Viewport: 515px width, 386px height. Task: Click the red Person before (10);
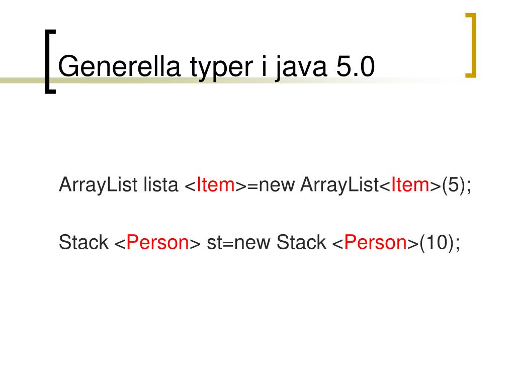point(376,242)
